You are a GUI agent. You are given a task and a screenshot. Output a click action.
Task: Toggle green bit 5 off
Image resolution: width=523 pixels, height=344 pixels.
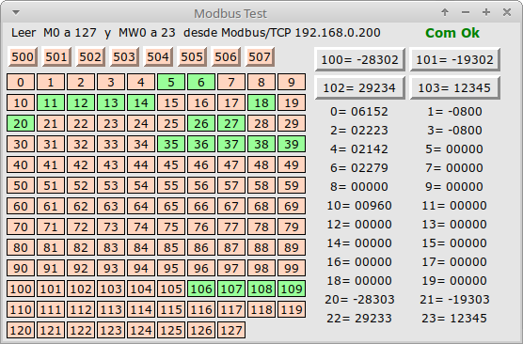[171, 82]
